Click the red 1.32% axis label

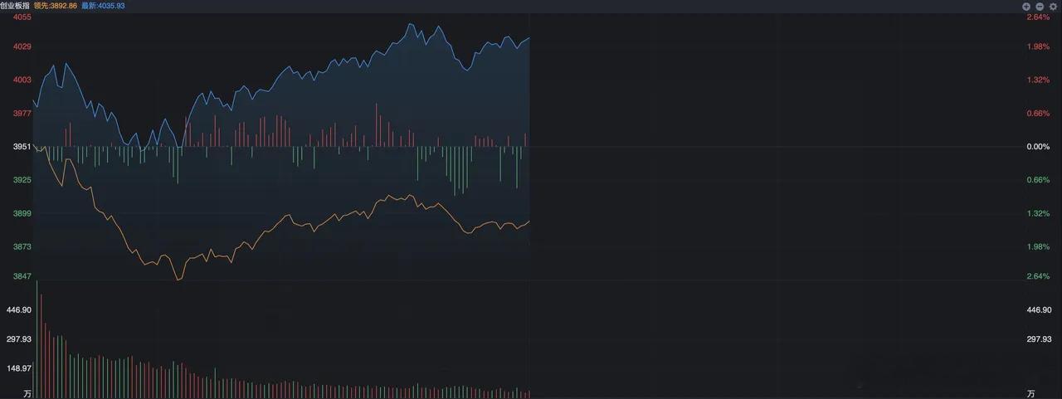[1038, 80]
